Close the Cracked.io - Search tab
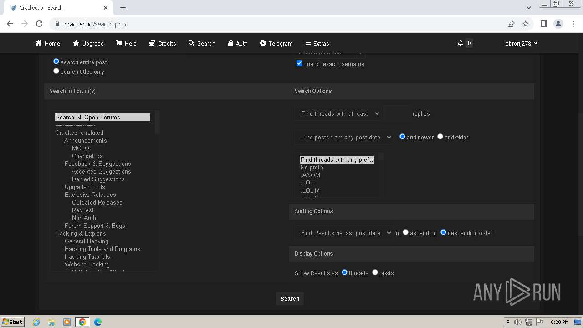 tap(106, 8)
